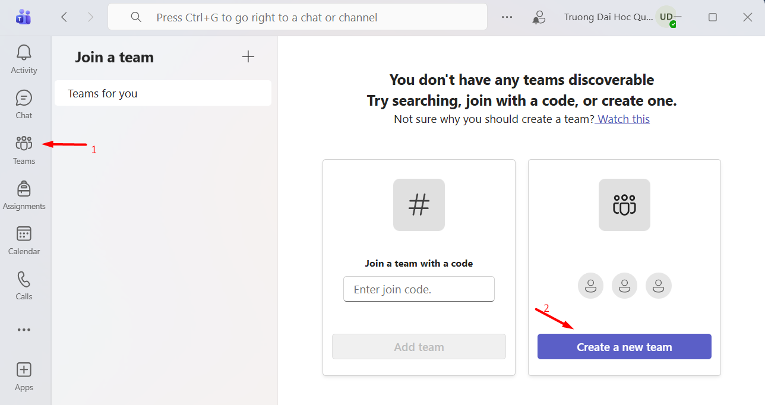The width and height of the screenshot is (765, 405).
Task: Click the Enter join code field
Action: click(x=419, y=289)
